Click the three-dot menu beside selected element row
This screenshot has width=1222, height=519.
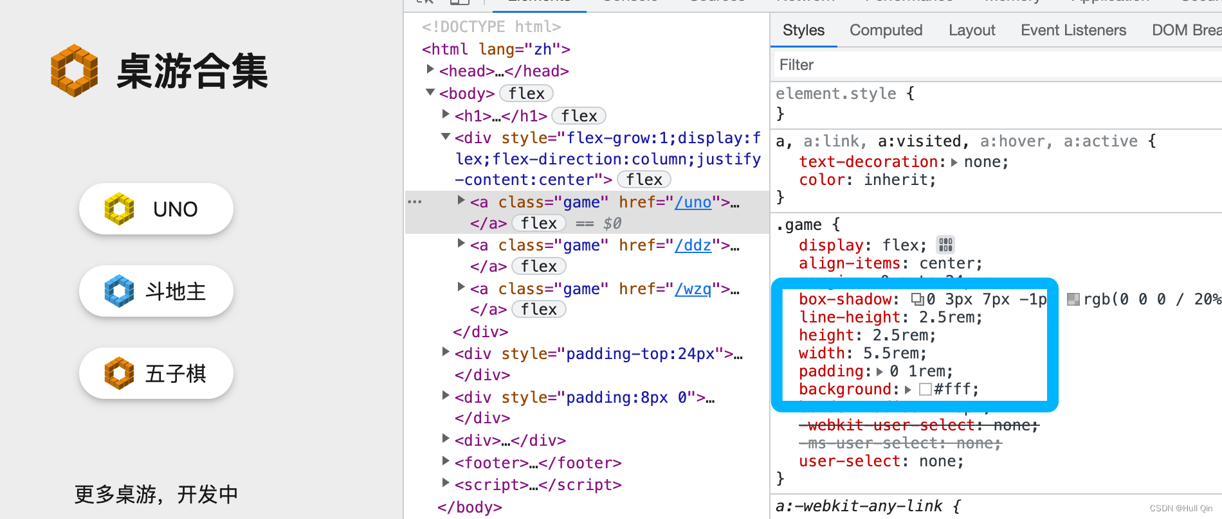click(415, 202)
